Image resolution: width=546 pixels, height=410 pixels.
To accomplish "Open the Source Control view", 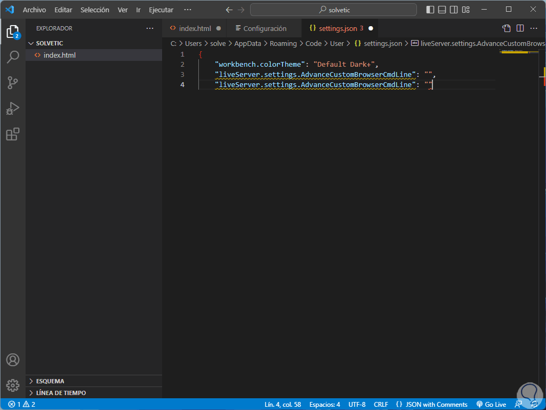I will point(13,82).
